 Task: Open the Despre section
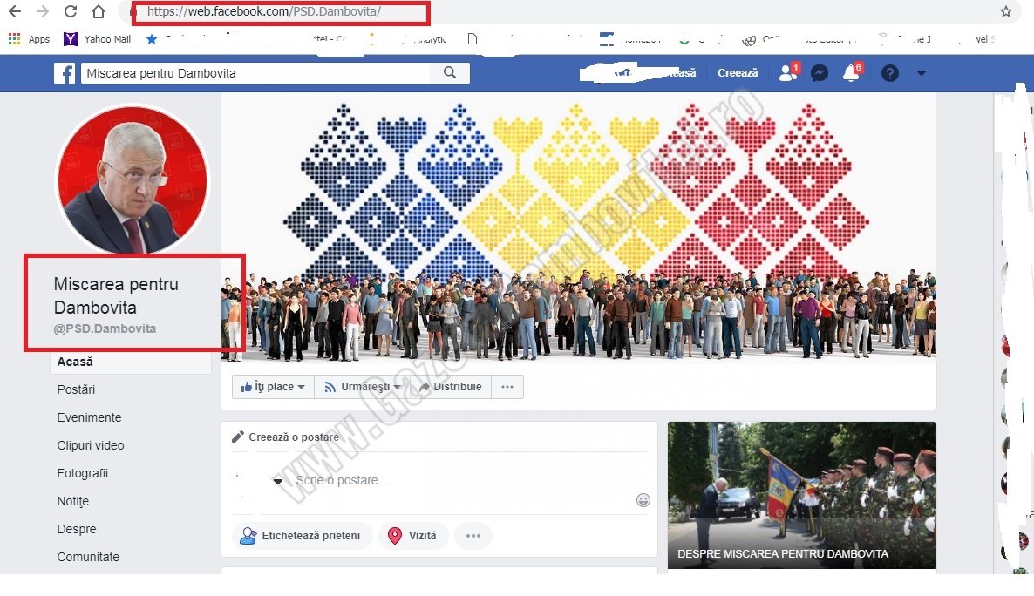pos(77,530)
